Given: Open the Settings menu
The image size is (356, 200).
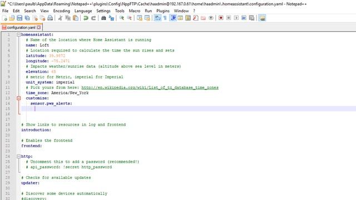Looking at the screenshot, I should 103,11.
